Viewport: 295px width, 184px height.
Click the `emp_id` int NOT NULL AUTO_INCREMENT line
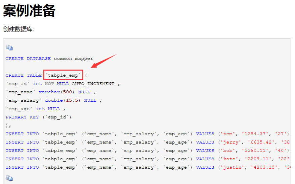[63, 84]
